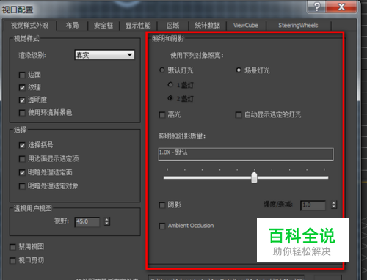Image resolution: width=367 pixels, height=280 pixels.
Task: Enable the Ambient Occlusion checkbox
Action: pyautogui.click(x=162, y=226)
